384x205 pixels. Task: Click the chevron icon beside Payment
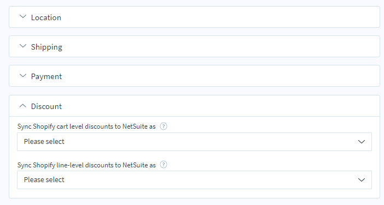(x=23, y=76)
